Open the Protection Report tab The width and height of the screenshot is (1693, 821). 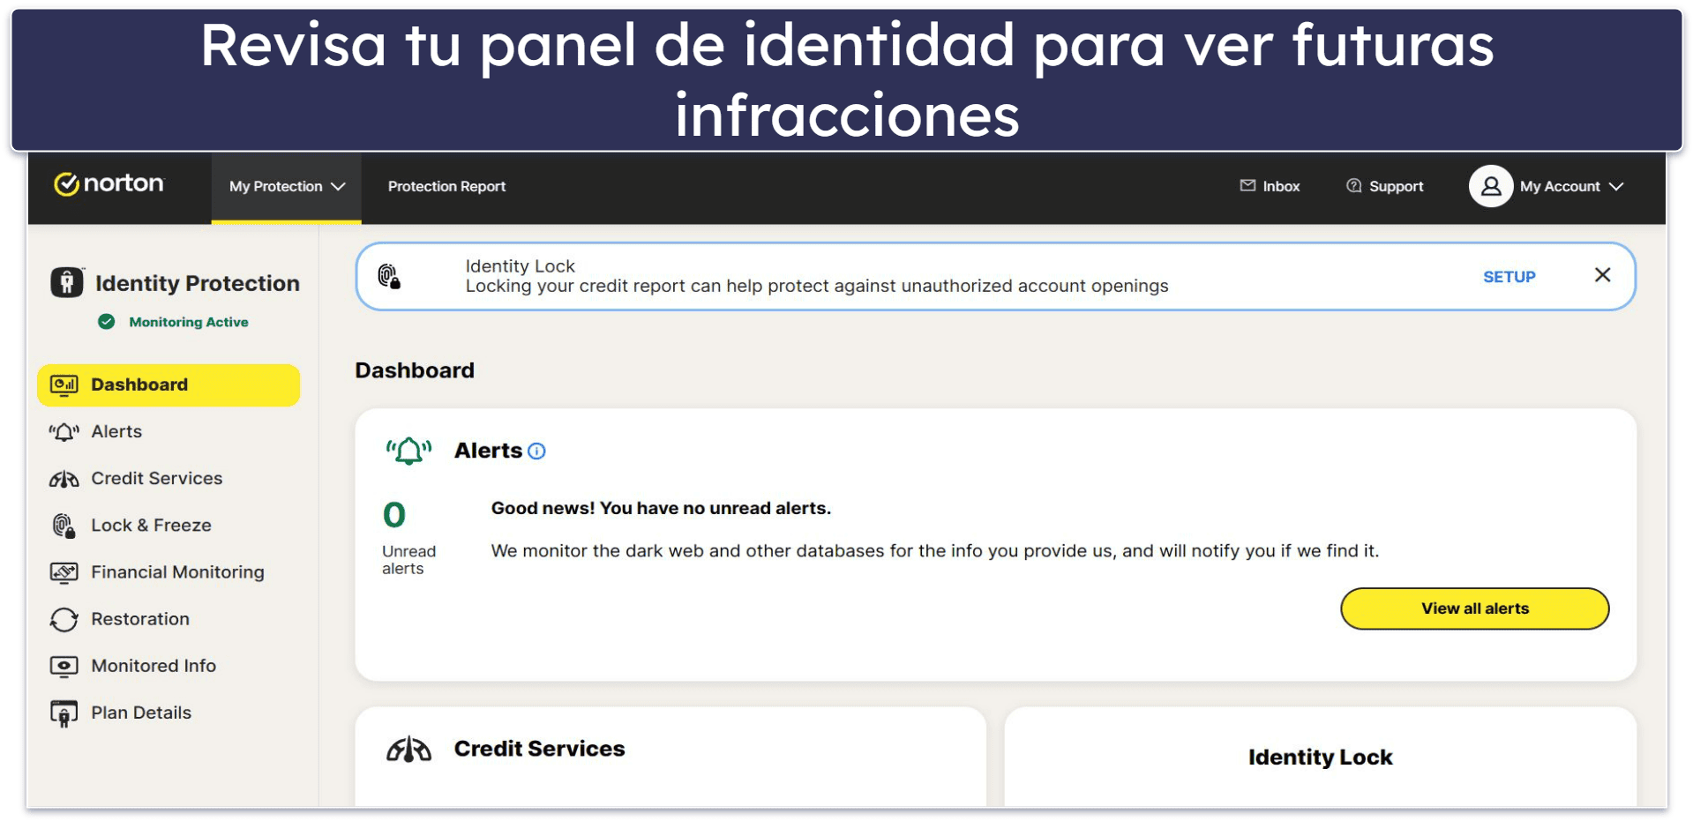[x=446, y=187]
